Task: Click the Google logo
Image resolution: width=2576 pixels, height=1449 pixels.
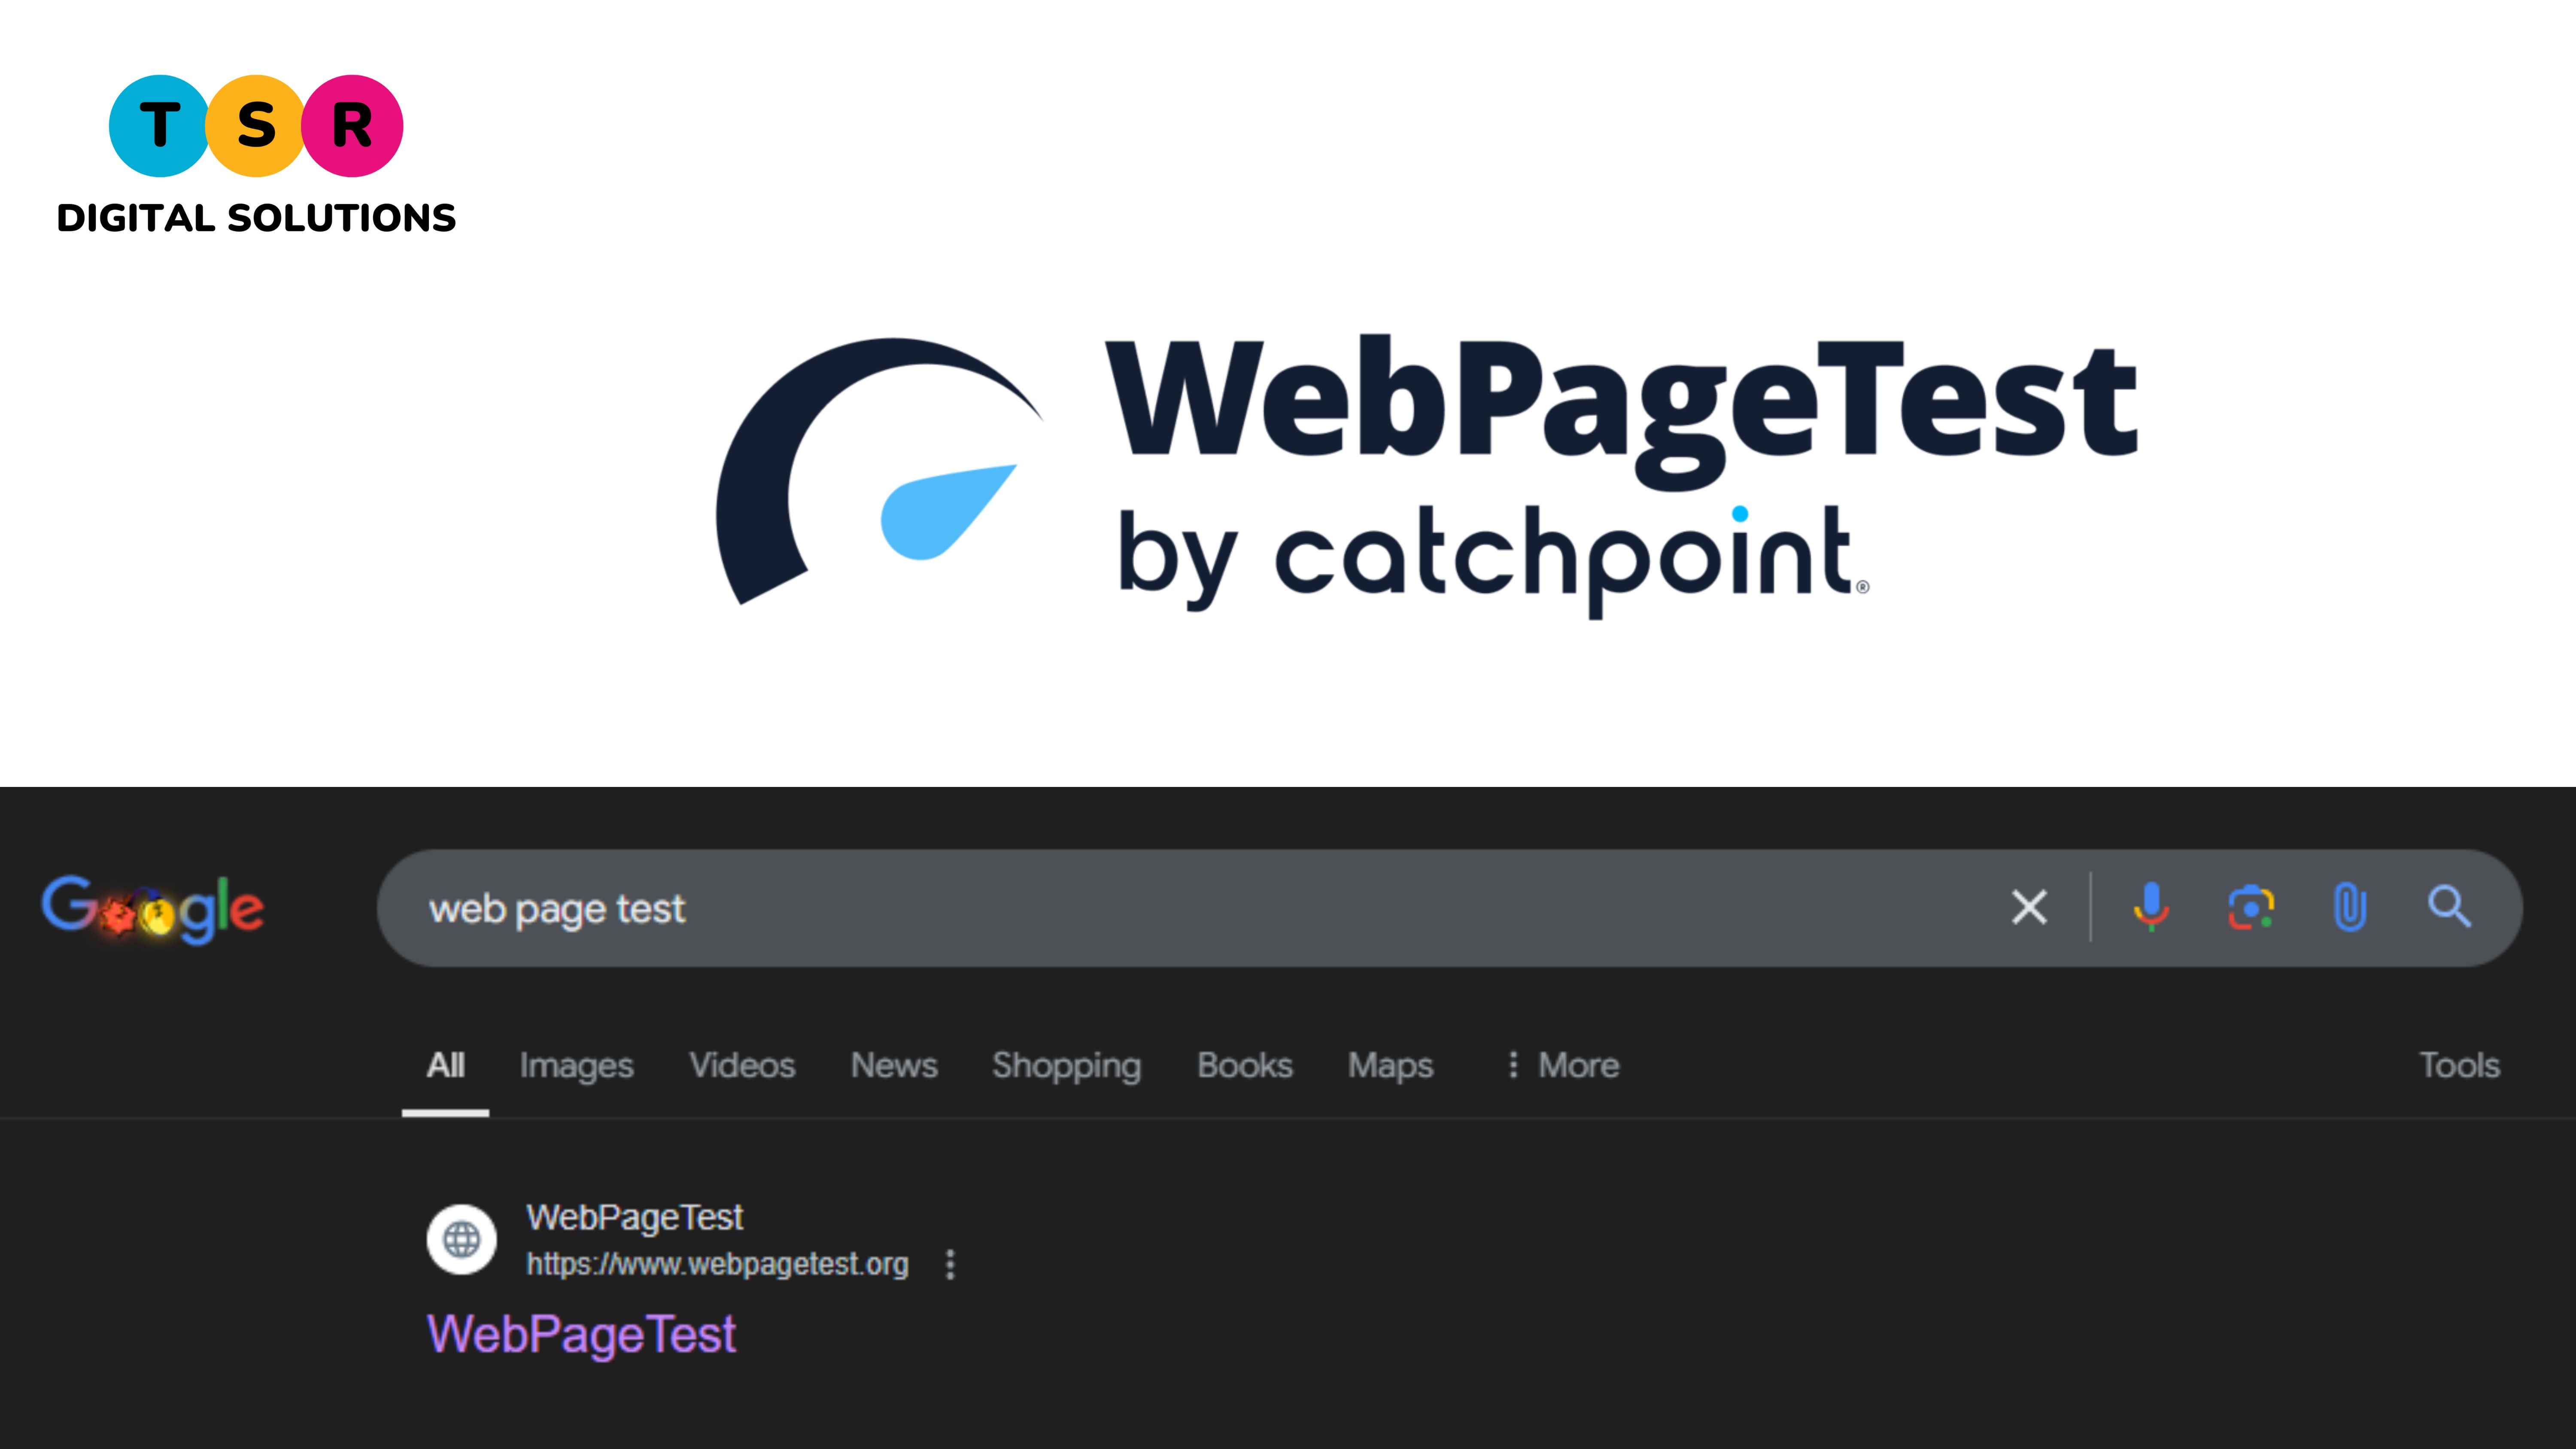Action: point(153,908)
